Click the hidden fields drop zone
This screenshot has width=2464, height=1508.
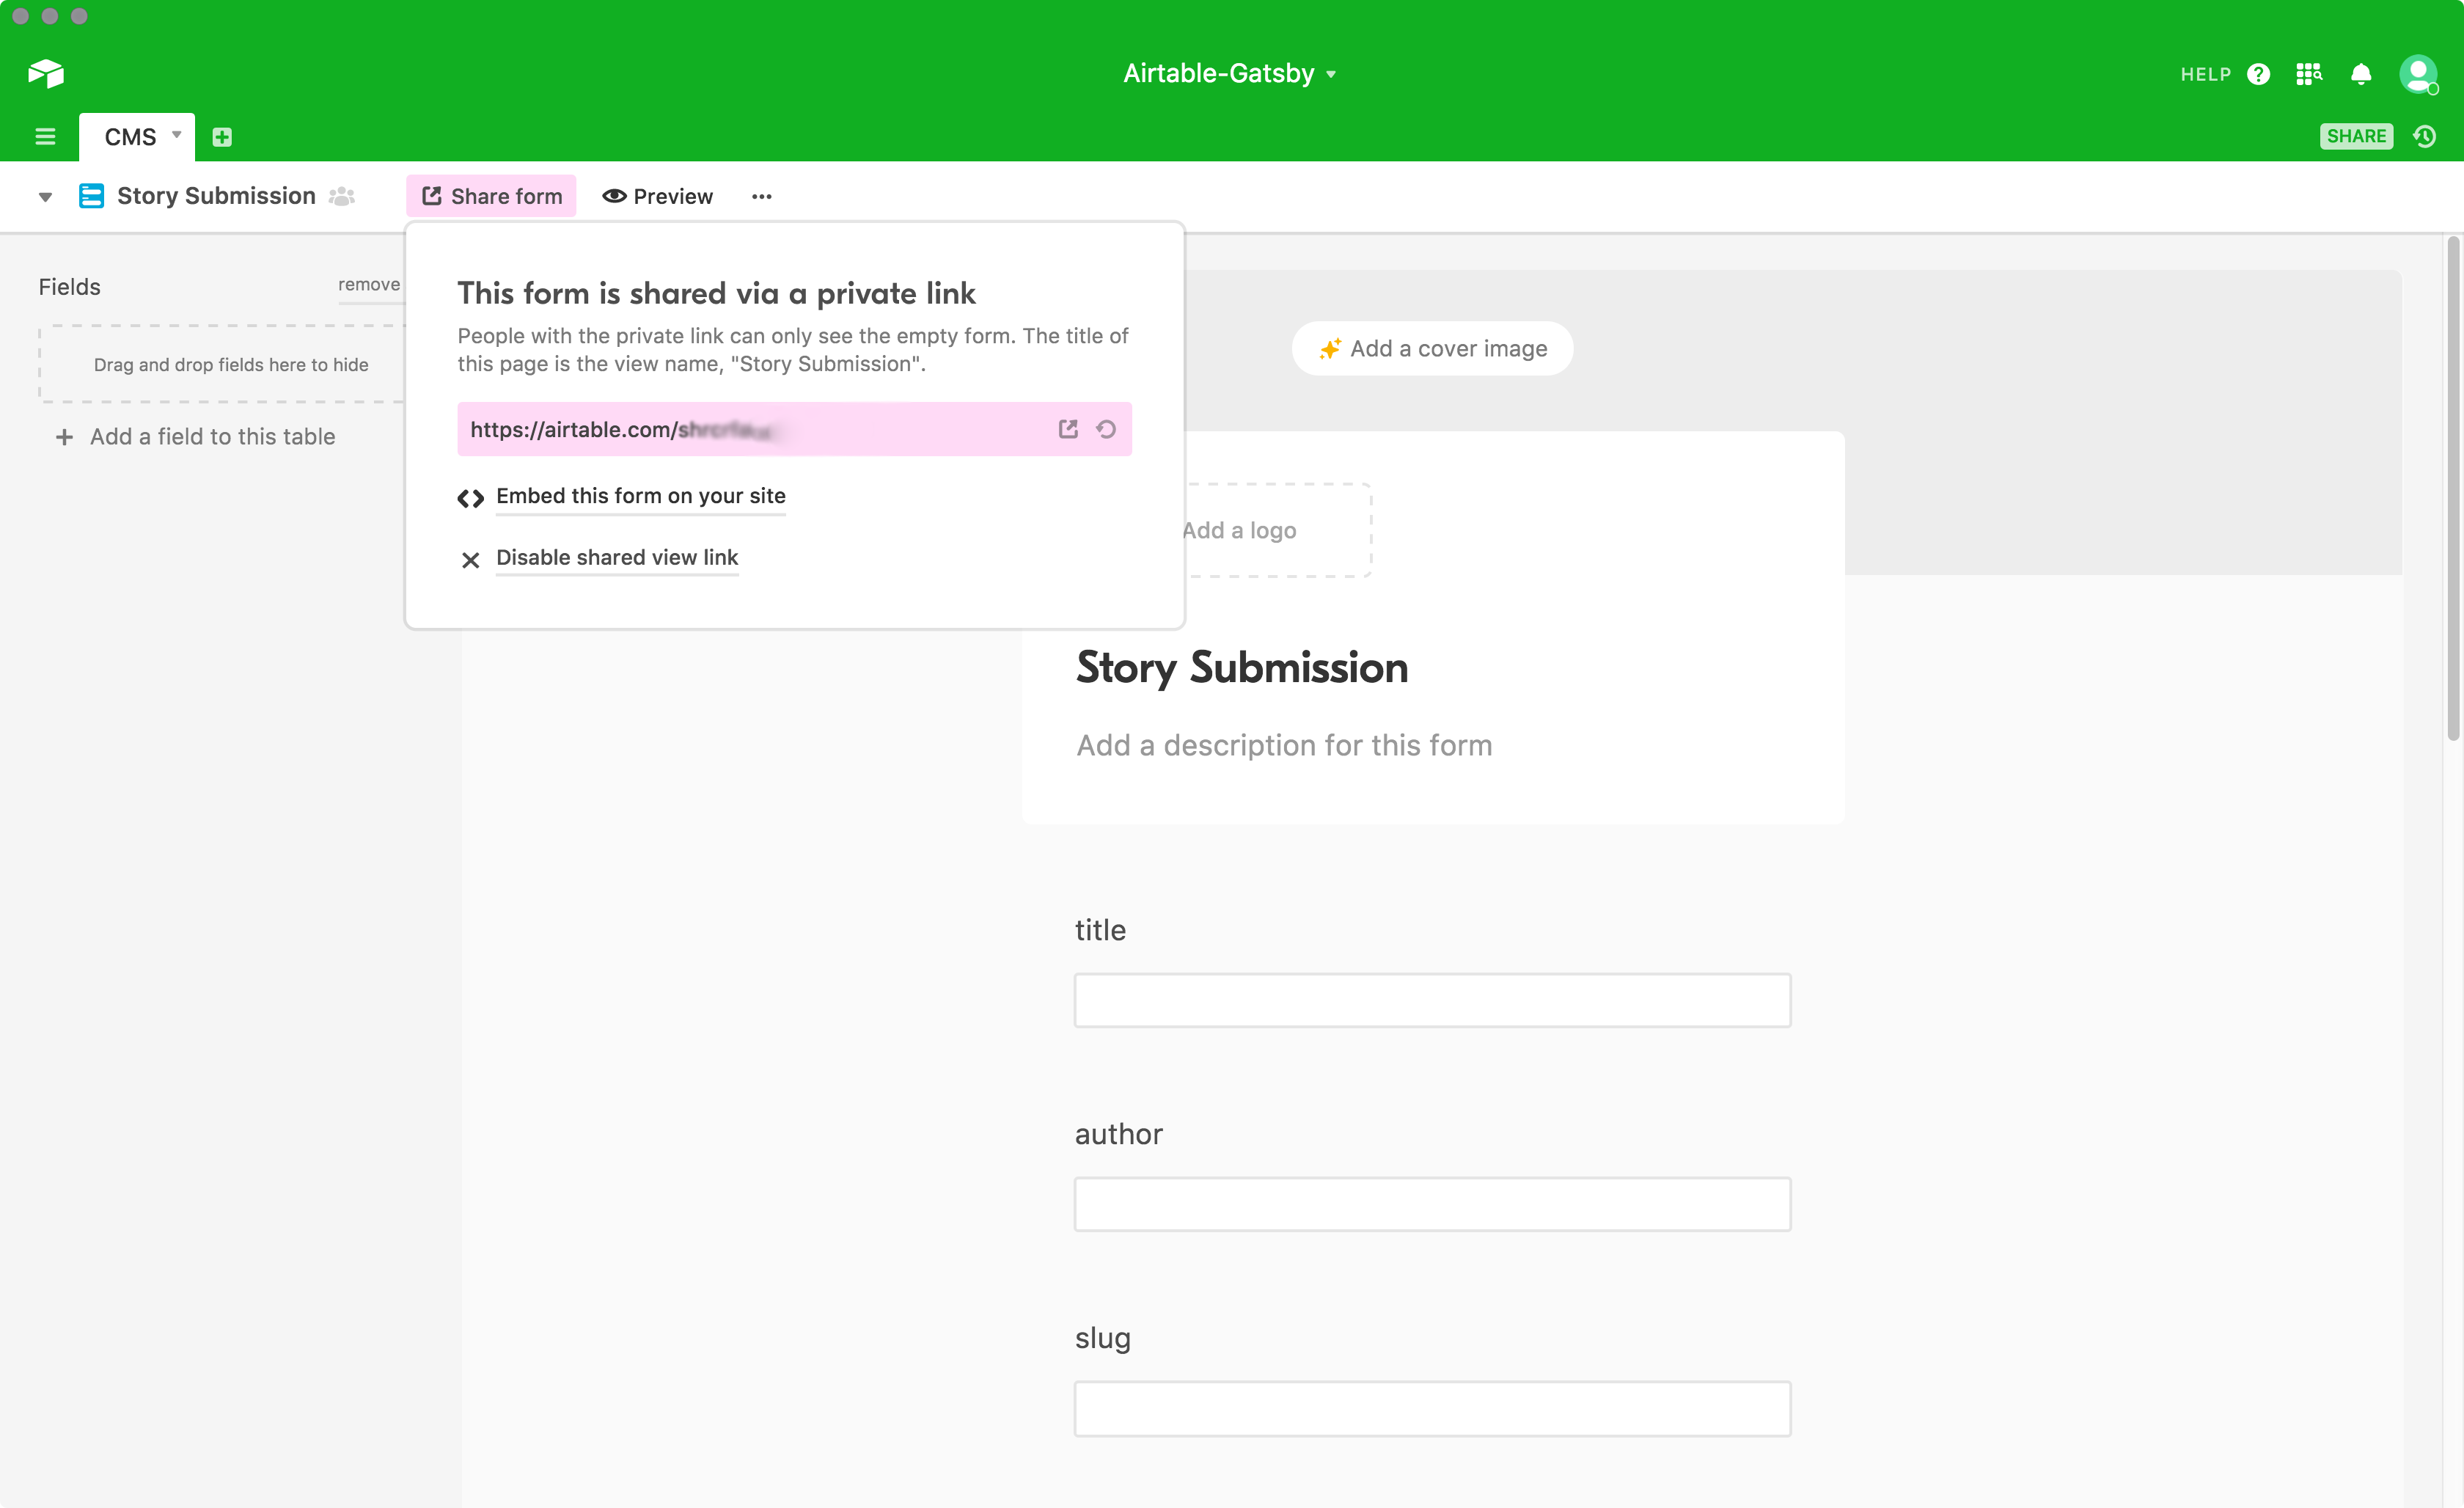pyautogui.click(x=222, y=365)
